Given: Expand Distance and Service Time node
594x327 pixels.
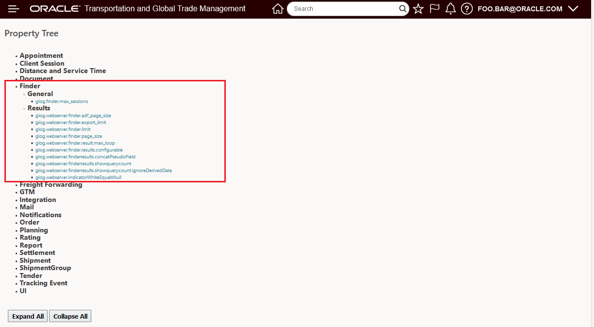Looking at the screenshot, I should click(63, 71).
